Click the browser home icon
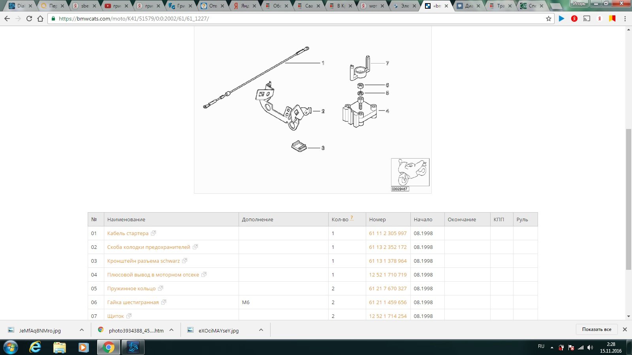Viewport: 632px width, 355px height. tap(40, 19)
